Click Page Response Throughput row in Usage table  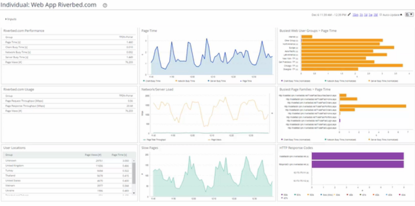tap(69, 106)
